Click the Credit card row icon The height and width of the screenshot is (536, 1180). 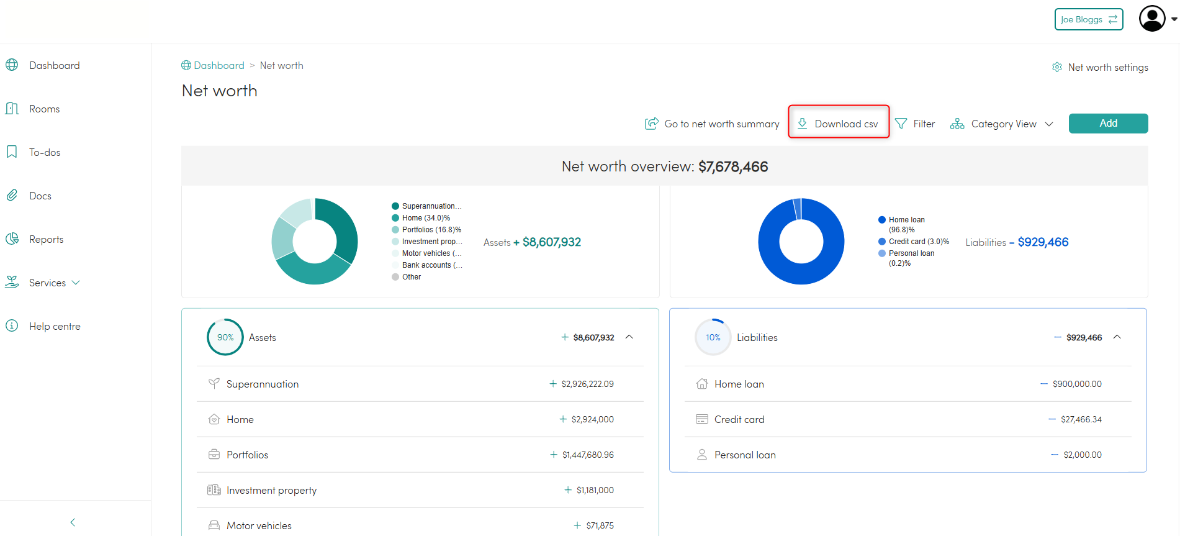click(702, 419)
